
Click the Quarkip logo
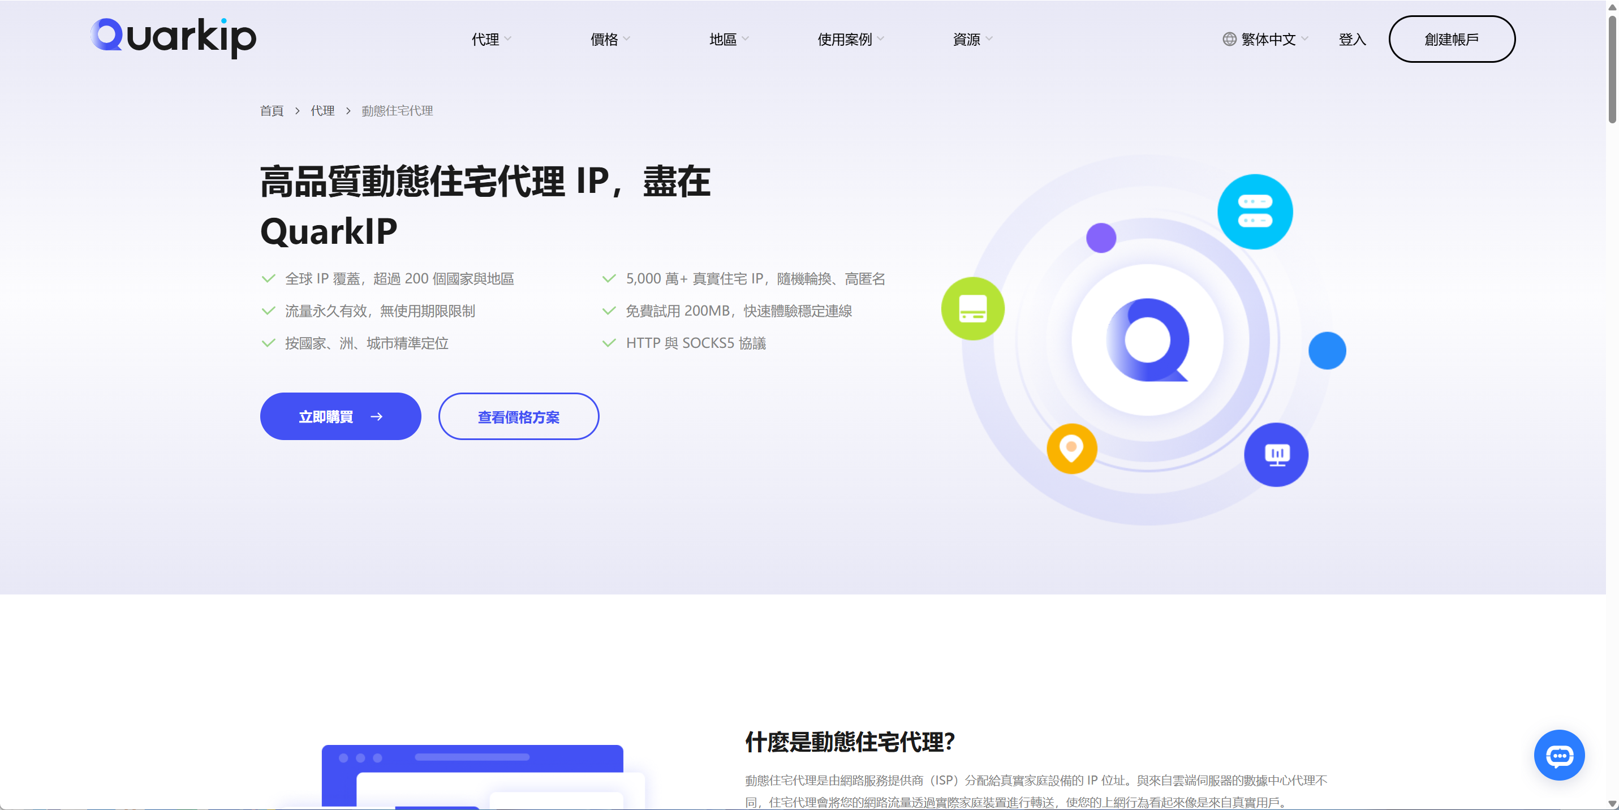click(174, 38)
